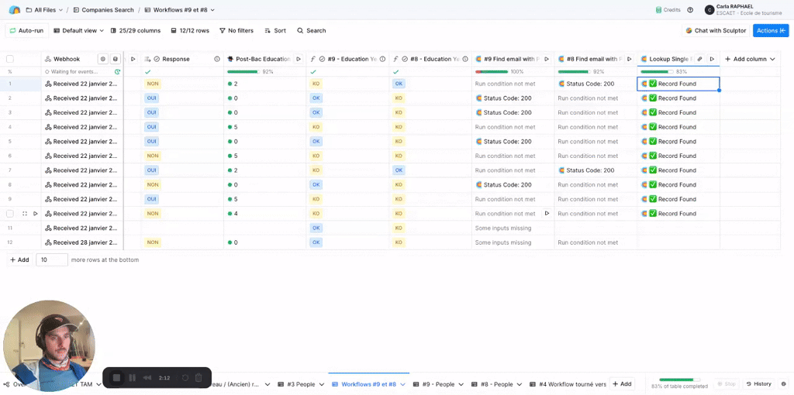The width and height of the screenshot is (794, 395).
Task: Stop the screen recording
Action: pos(116,378)
